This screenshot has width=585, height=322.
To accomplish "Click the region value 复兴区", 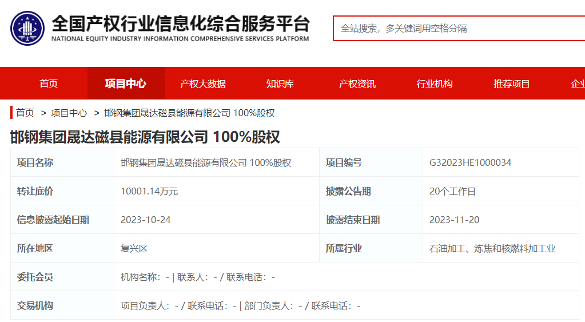I will point(134,248).
